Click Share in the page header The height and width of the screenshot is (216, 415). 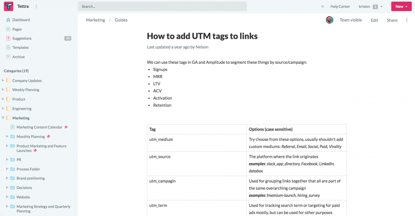tap(392, 20)
